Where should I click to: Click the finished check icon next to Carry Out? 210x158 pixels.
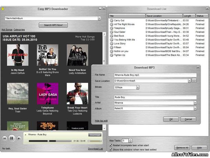[x=112, y=20]
